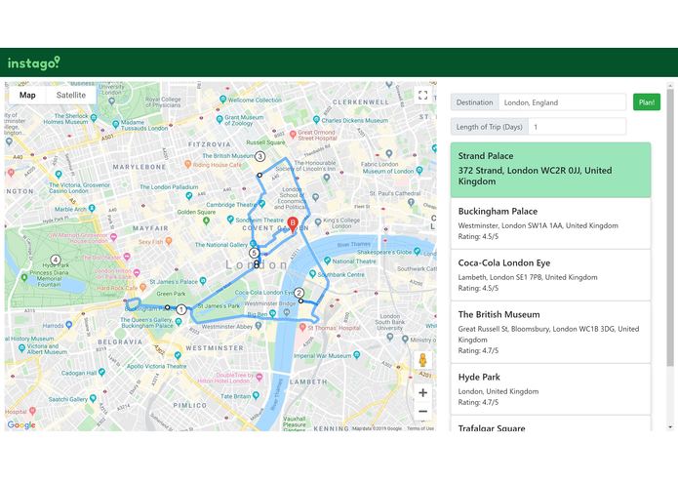
Task: Select the Hyde Park list card
Action: coord(550,389)
